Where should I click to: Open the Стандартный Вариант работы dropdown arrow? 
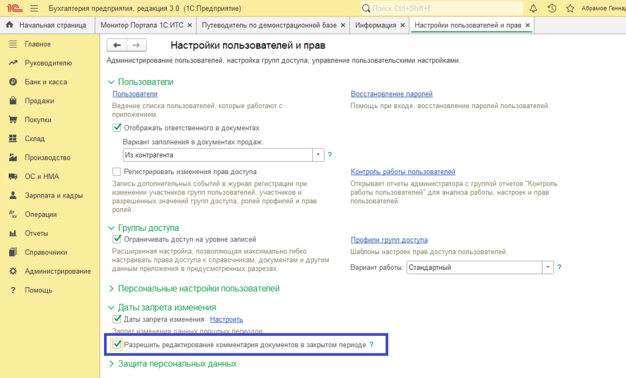548,267
